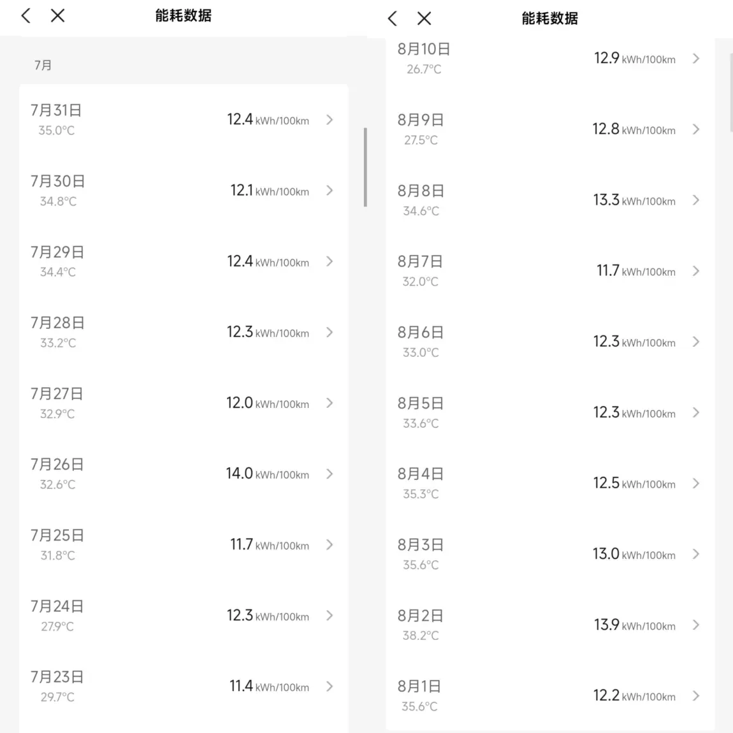Image resolution: width=733 pixels, height=733 pixels.
Task: Open chevron for 7月23日 entry
Action: pos(330,686)
